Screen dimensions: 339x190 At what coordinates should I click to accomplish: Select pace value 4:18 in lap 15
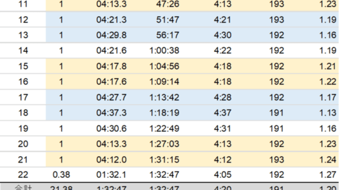pyautogui.click(x=223, y=66)
